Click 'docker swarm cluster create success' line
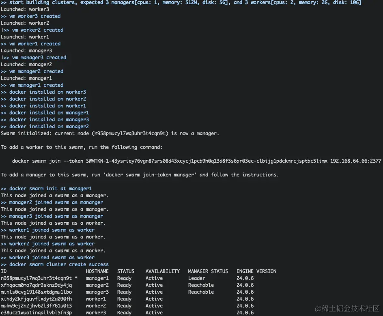383x316 pixels. point(55,264)
